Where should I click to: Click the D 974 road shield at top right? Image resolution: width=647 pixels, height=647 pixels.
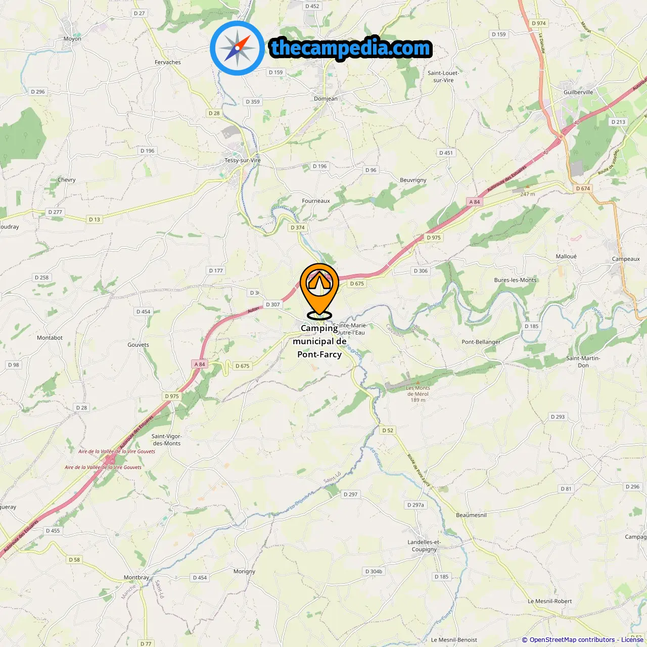[539, 23]
